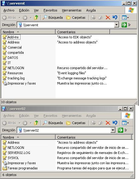Screen dimensions: 139x179
Task: Click red Delete X icon in \\servernt toolbar
Action: coord(108,18)
